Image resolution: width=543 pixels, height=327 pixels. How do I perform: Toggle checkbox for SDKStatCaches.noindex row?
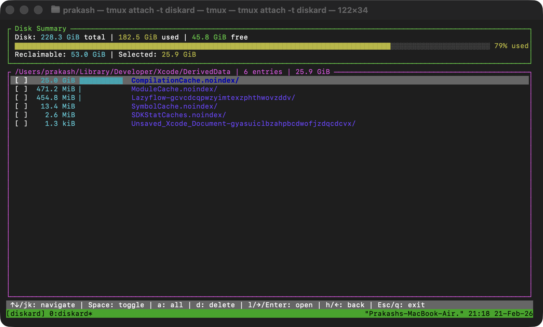[x=21, y=115]
